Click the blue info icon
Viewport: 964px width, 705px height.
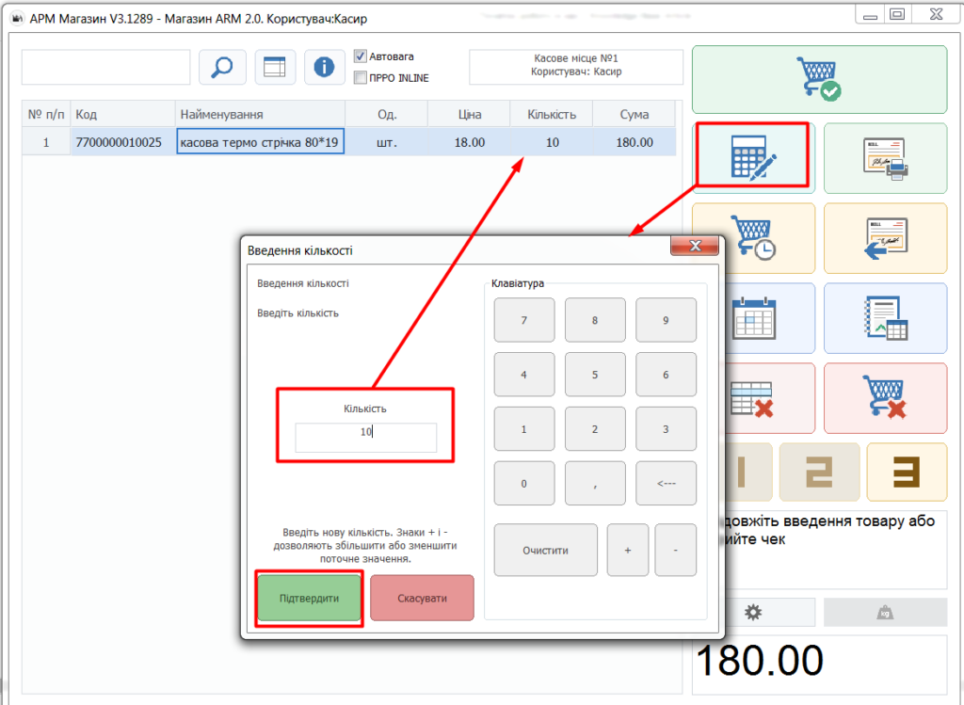point(324,67)
